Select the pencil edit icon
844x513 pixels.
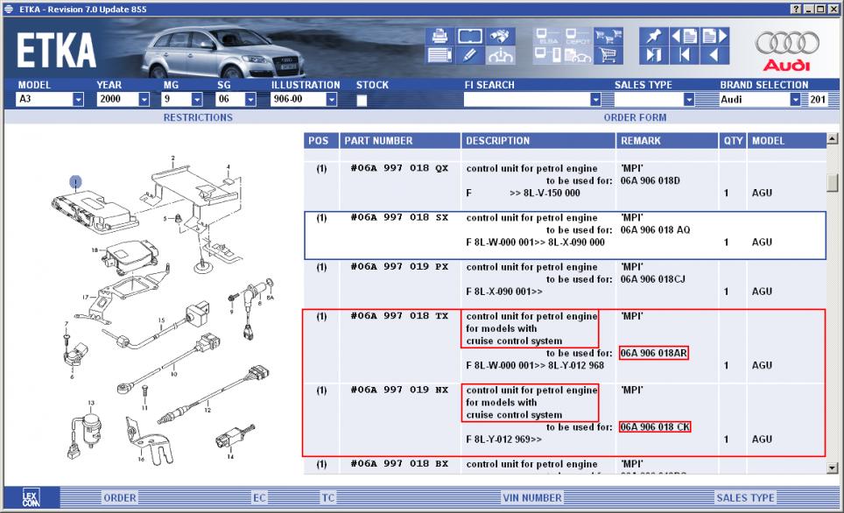pos(470,55)
